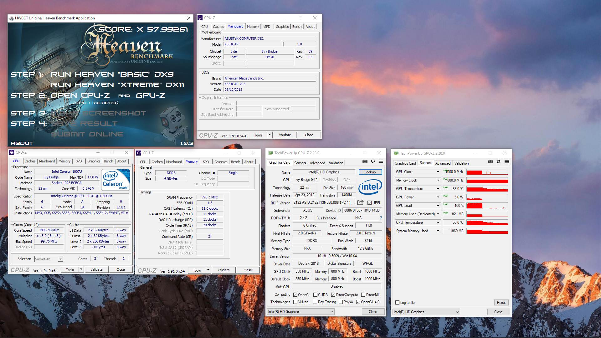Screen dimensions: 601x338
Task: Click the HWBOT Heaven window title icon
Action: coord(11,18)
